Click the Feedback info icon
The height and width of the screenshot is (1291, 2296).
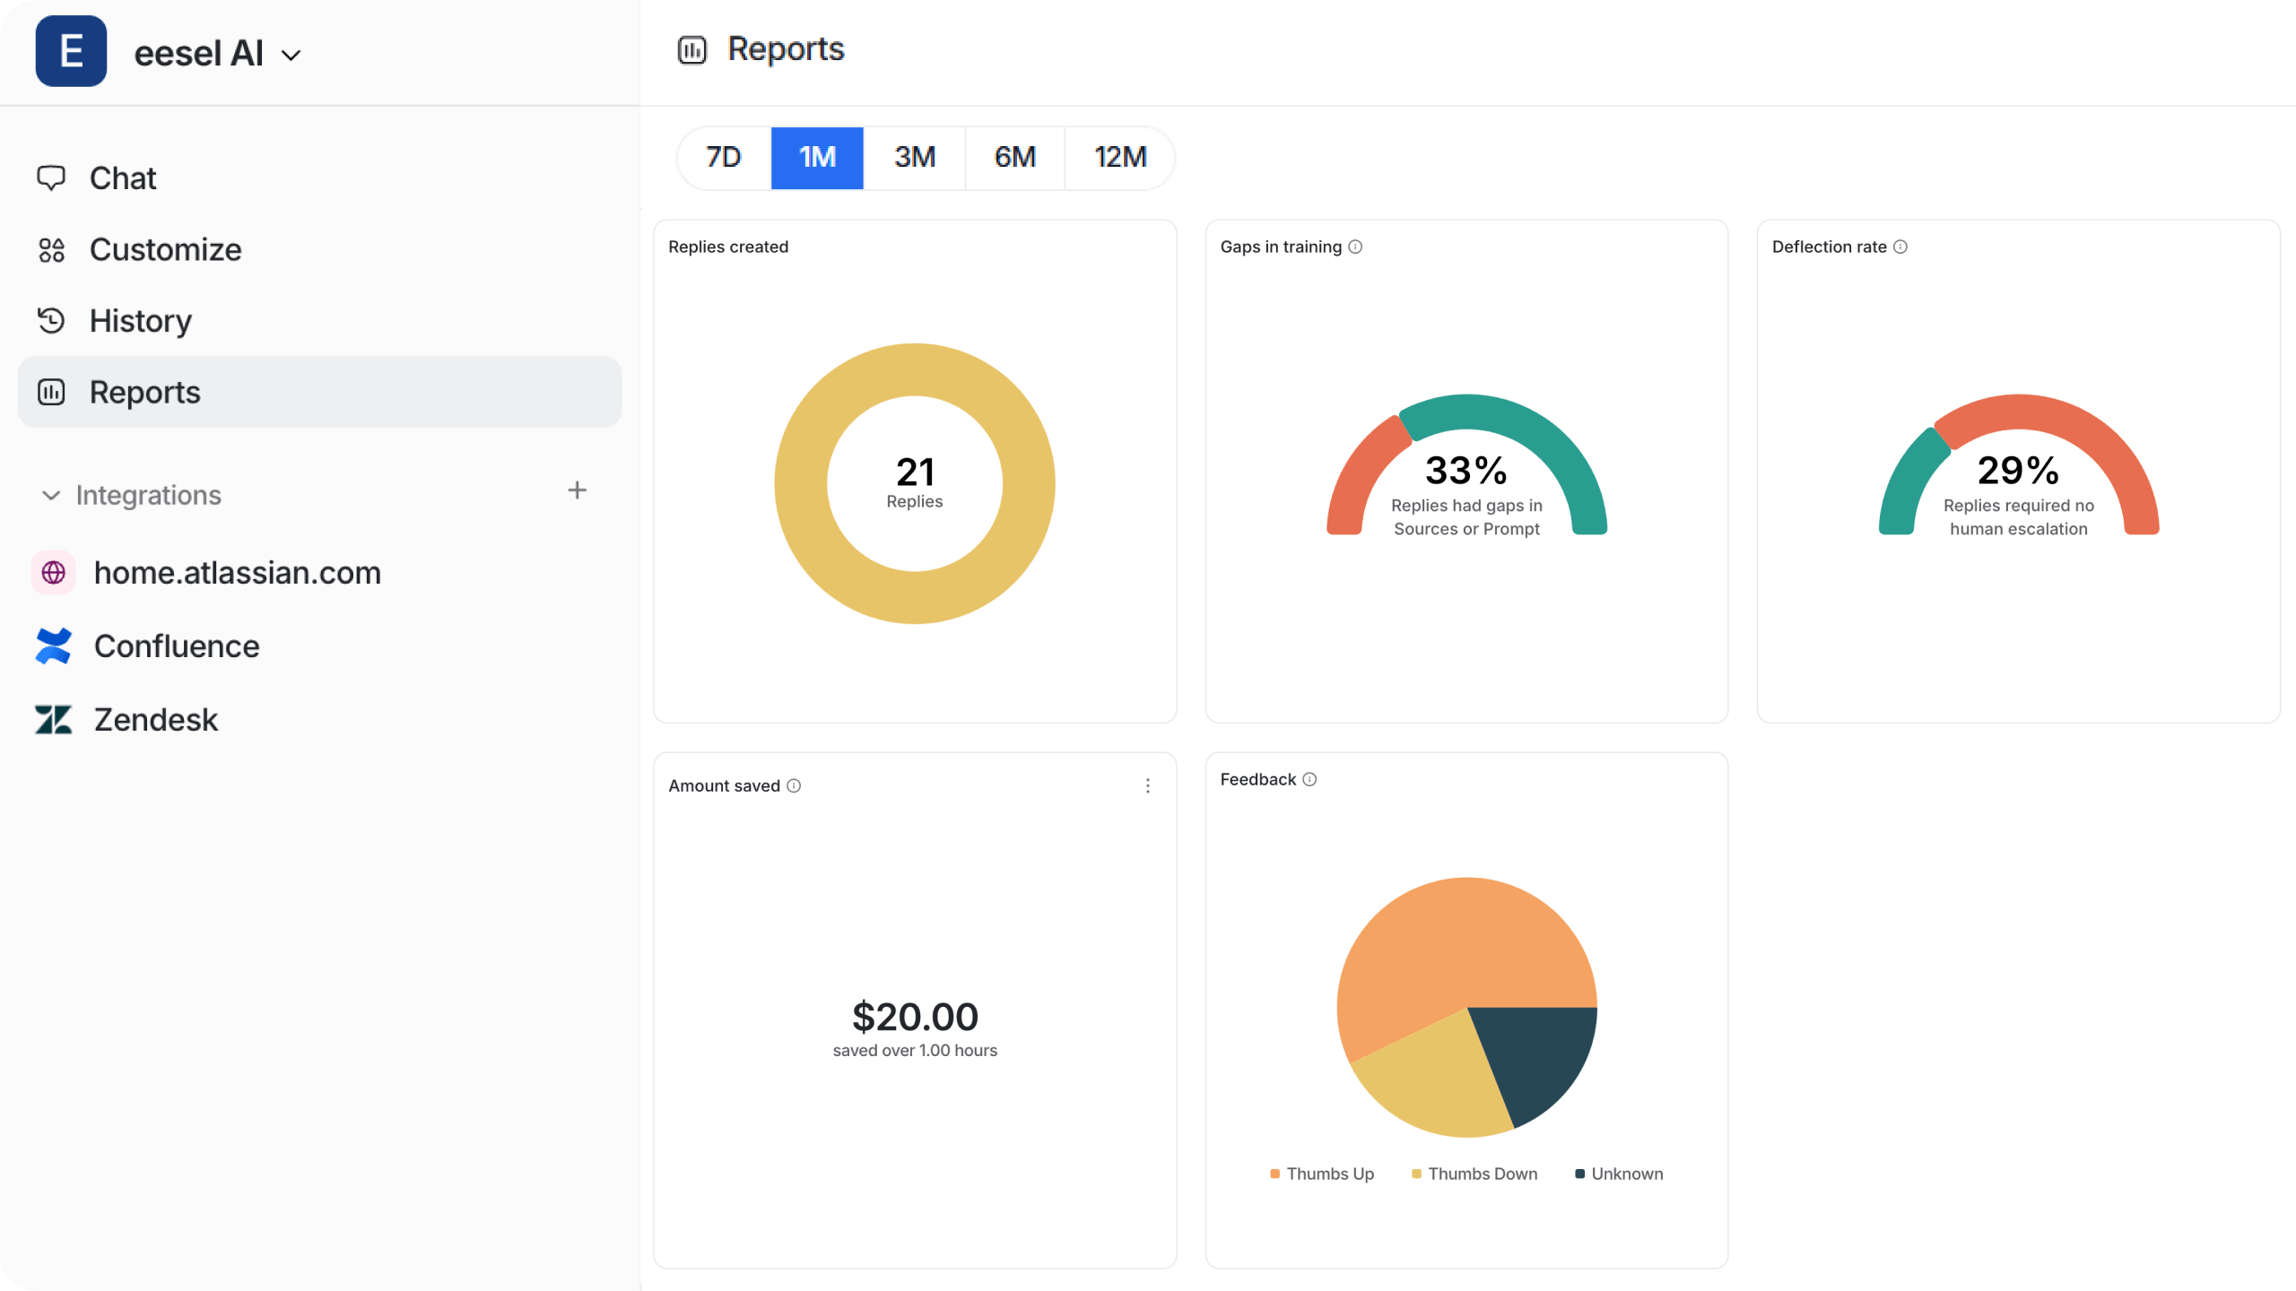click(1309, 779)
